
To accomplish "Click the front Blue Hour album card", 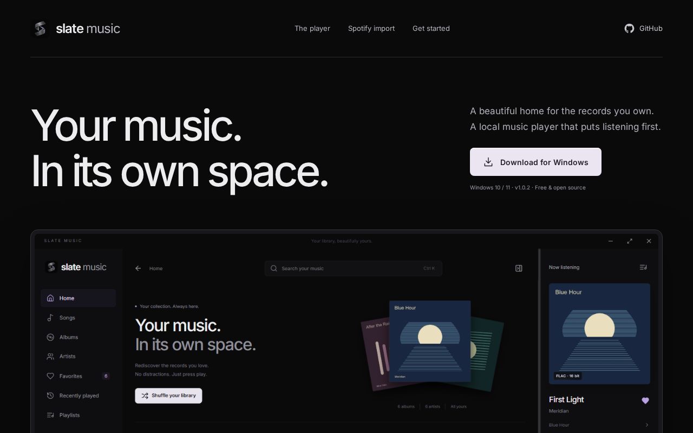I will pyautogui.click(x=430, y=341).
